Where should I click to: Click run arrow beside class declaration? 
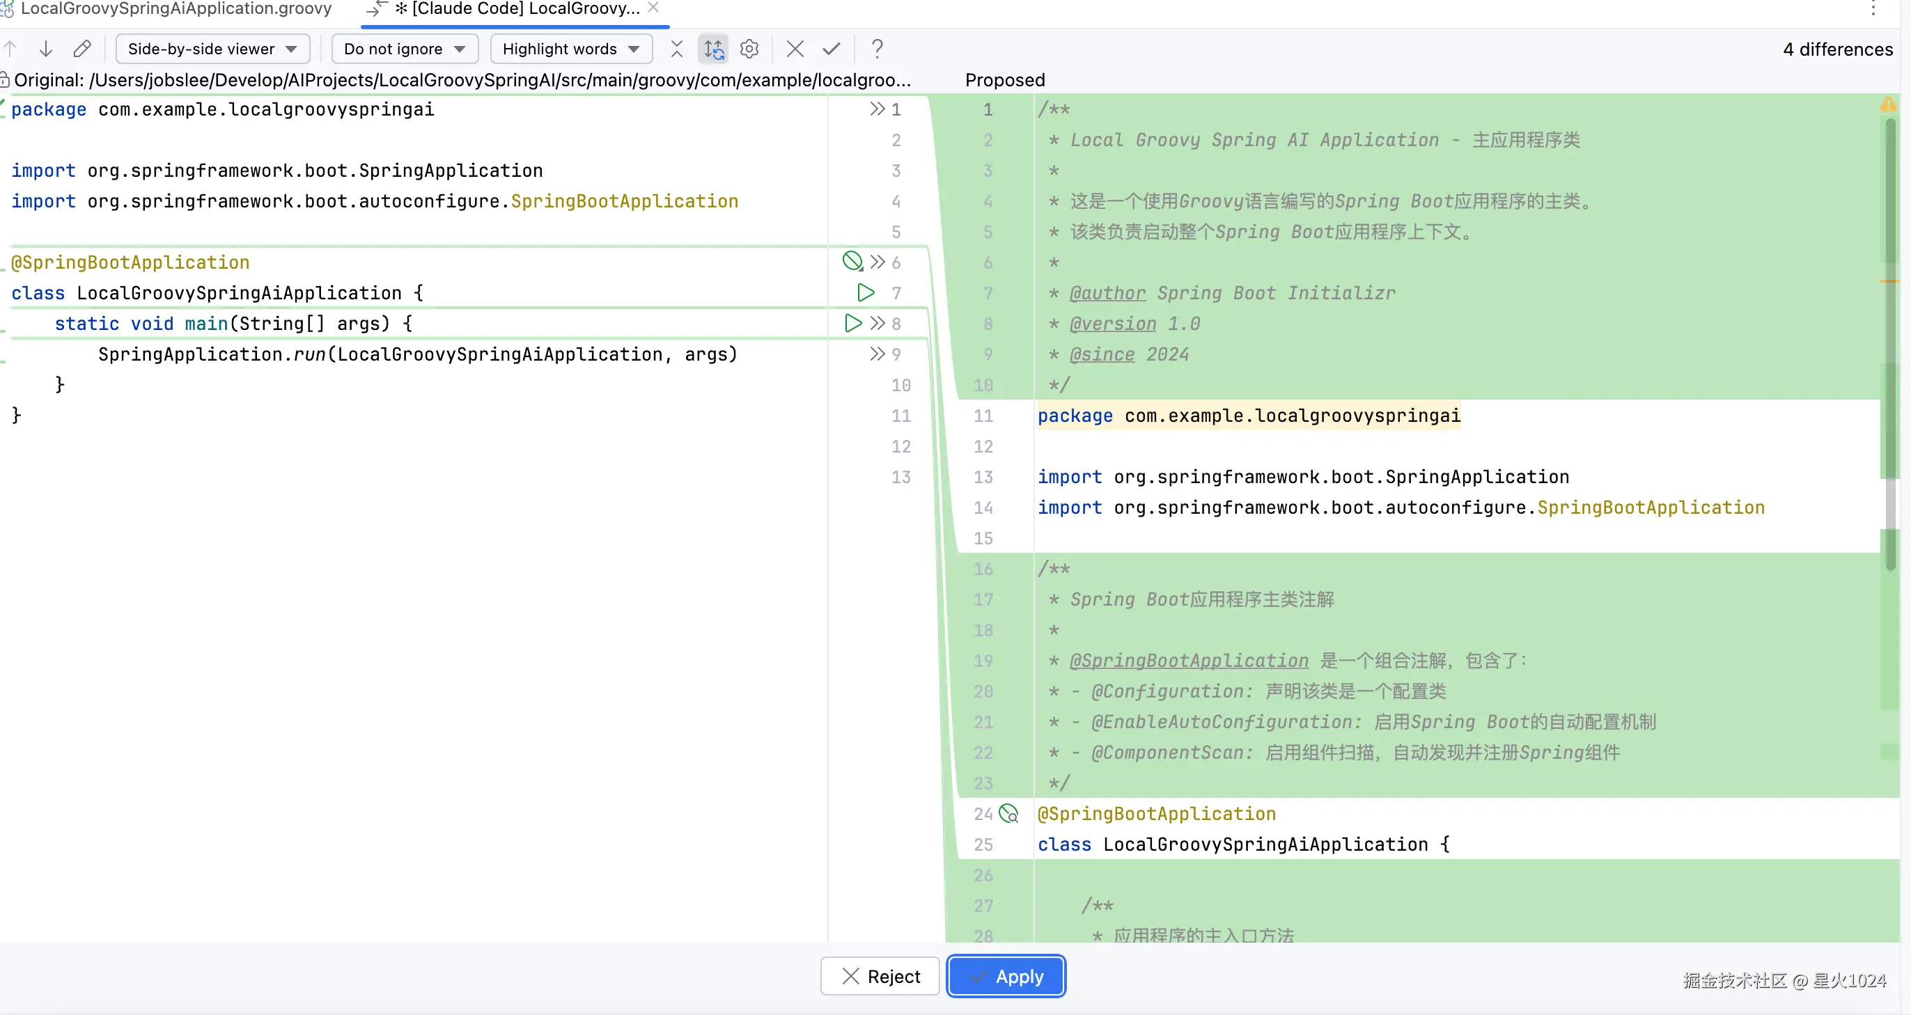coord(865,293)
